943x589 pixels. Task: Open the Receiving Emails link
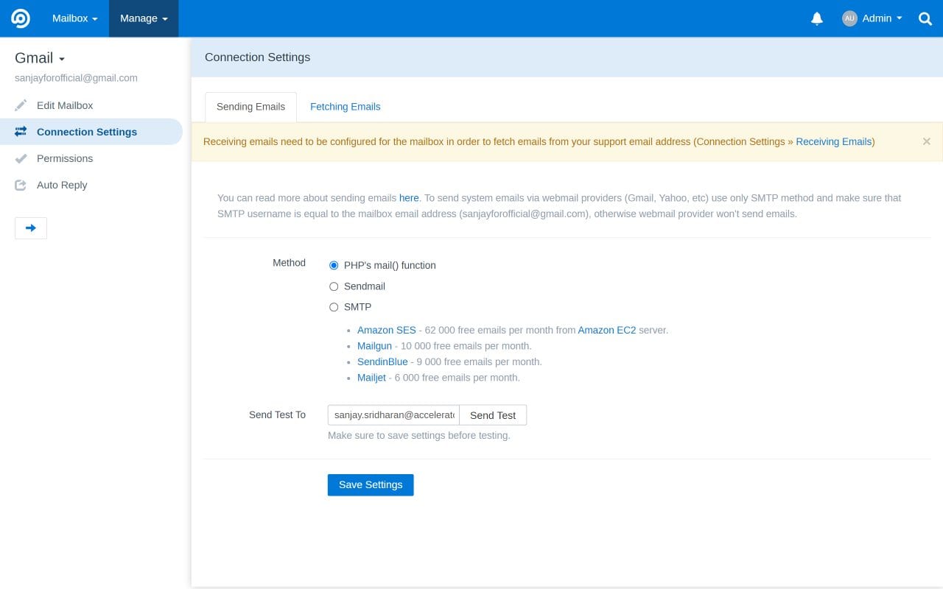[834, 141]
